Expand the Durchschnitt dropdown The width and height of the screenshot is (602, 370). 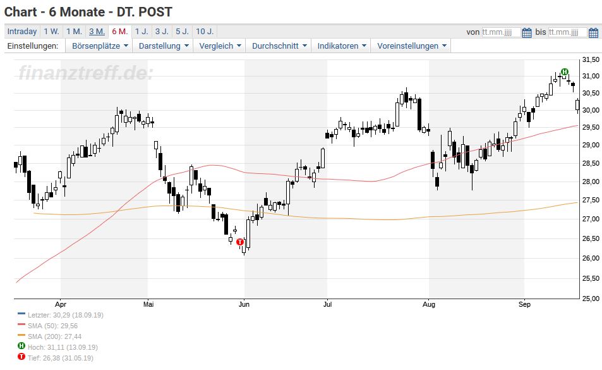279,46
